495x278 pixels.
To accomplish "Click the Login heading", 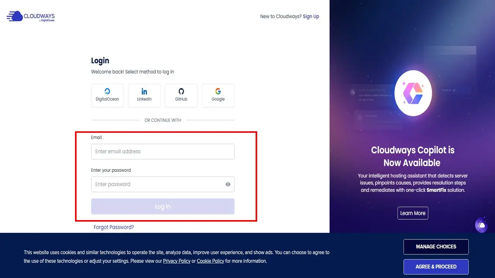I will tap(100, 61).
